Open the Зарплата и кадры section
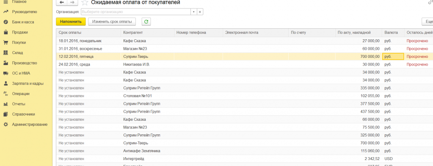The height and width of the screenshot is (166, 433). click(x=28, y=84)
